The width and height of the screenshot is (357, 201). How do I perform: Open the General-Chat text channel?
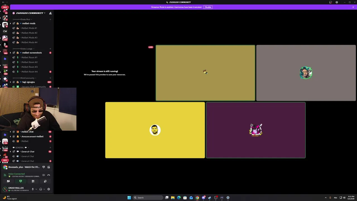click(32, 152)
